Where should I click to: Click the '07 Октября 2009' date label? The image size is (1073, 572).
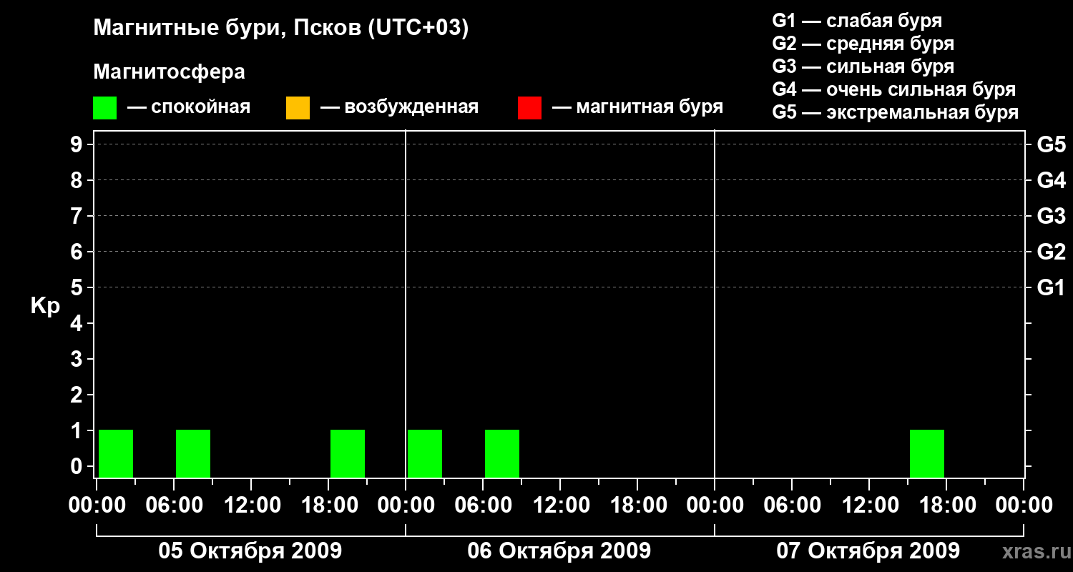coord(868,551)
